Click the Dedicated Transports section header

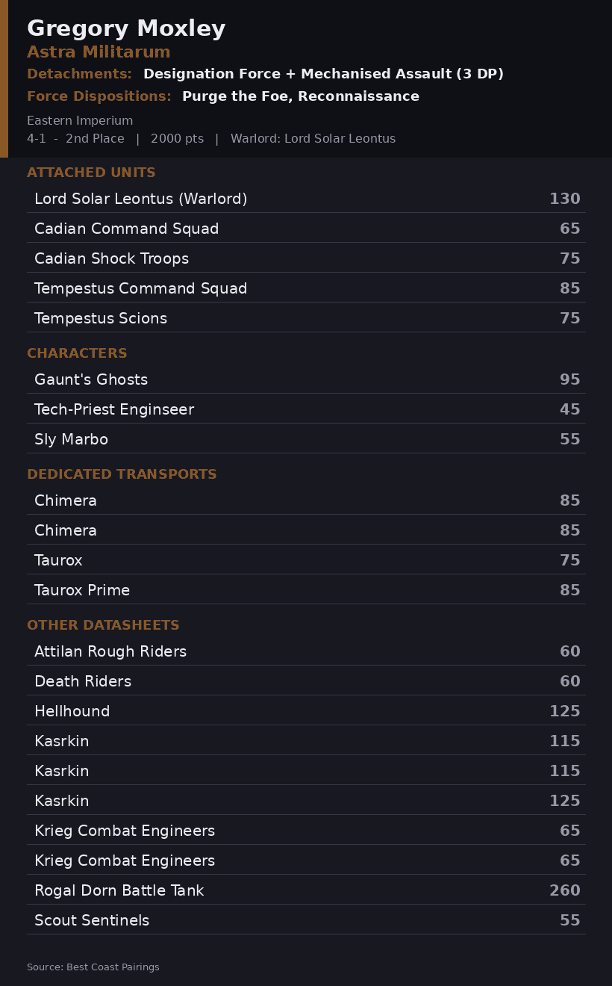click(x=122, y=474)
